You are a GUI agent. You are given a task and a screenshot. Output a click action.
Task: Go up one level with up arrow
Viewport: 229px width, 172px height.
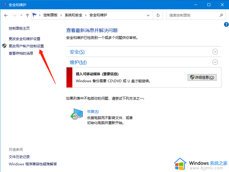[27, 15]
